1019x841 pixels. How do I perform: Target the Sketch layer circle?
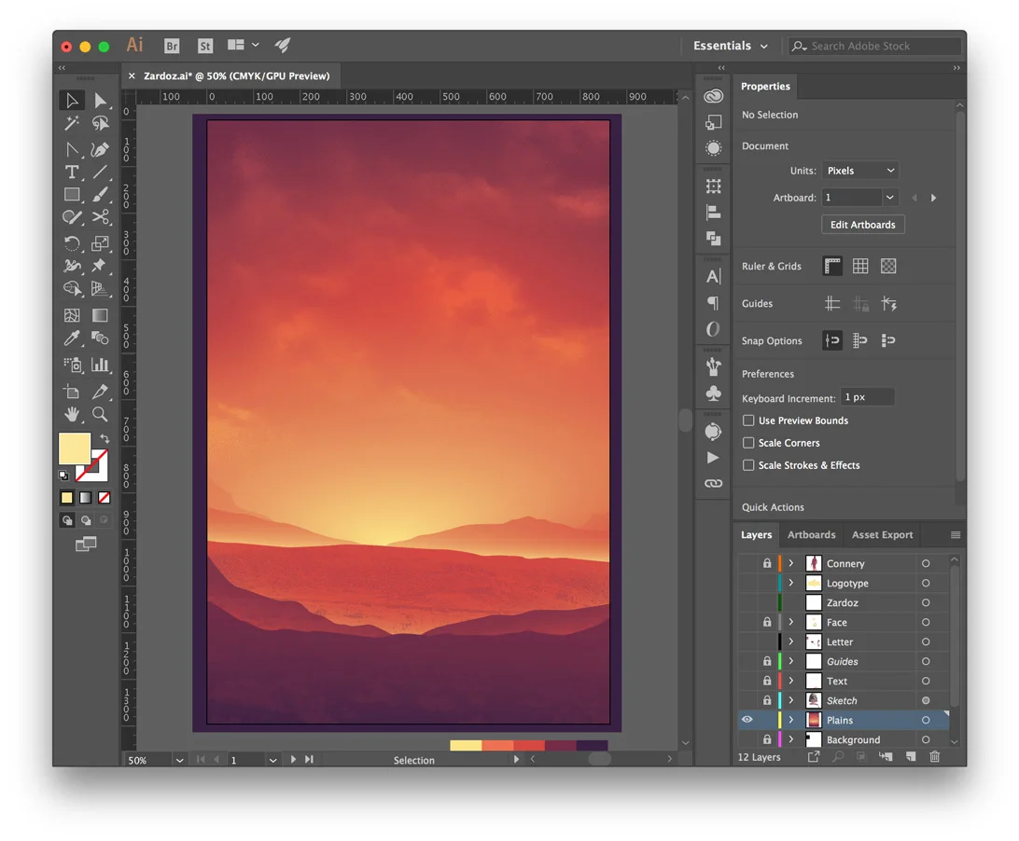tap(926, 700)
